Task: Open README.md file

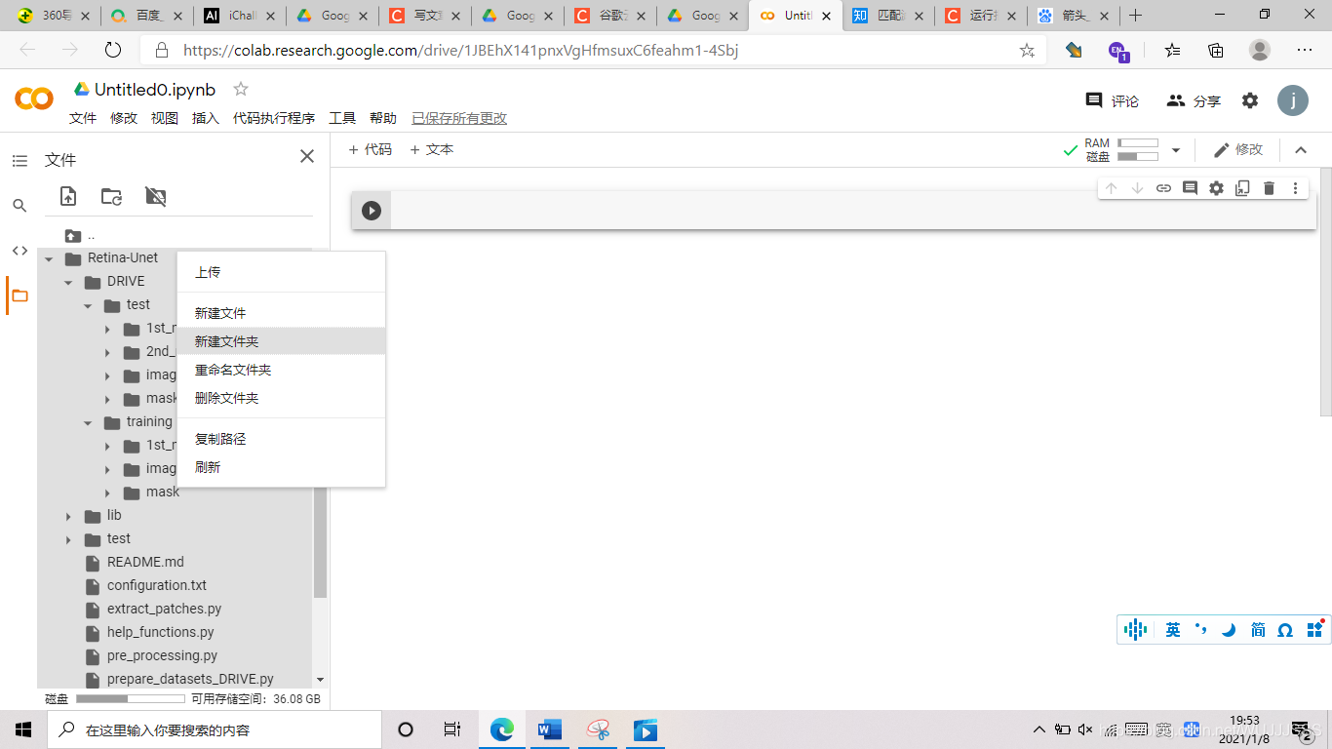Action: 145,563
